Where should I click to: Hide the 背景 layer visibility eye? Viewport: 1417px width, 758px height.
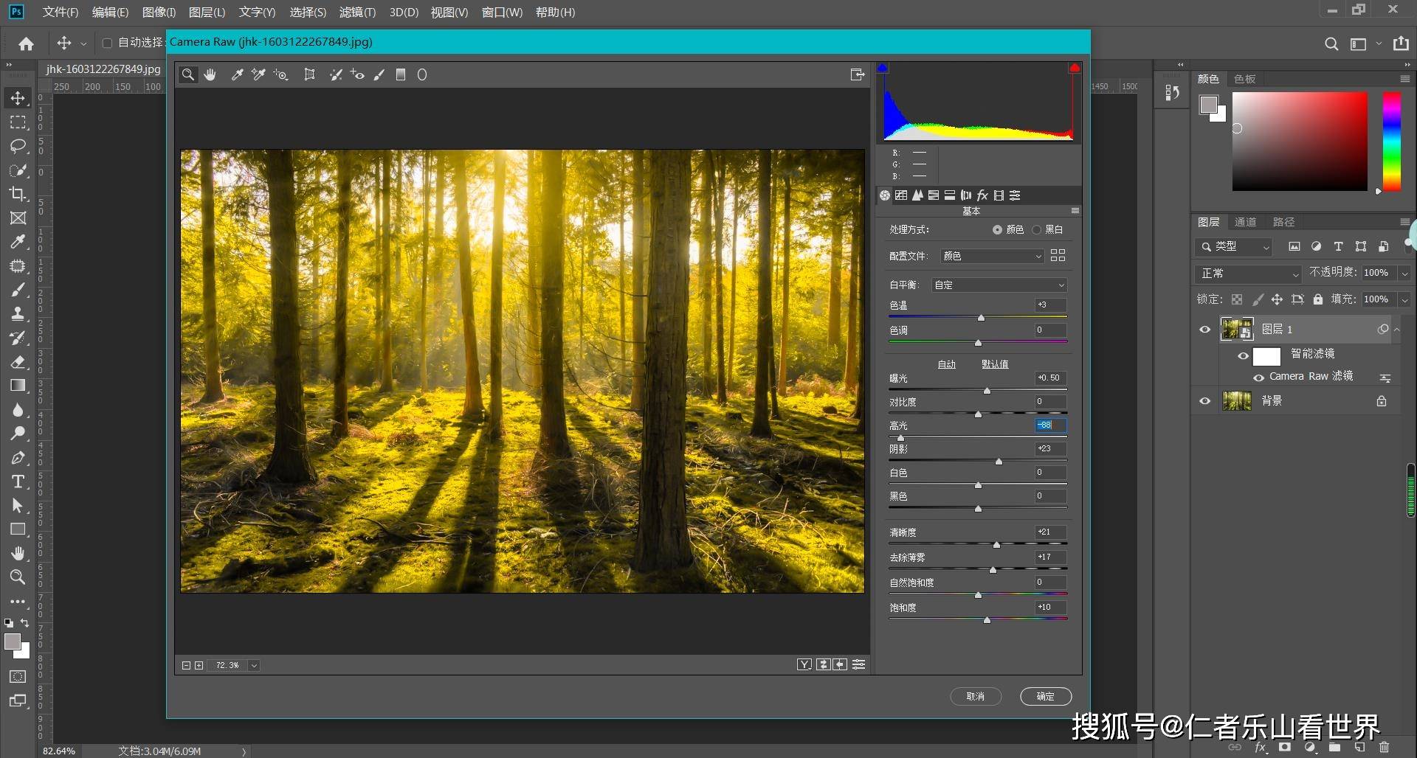coord(1205,401)
